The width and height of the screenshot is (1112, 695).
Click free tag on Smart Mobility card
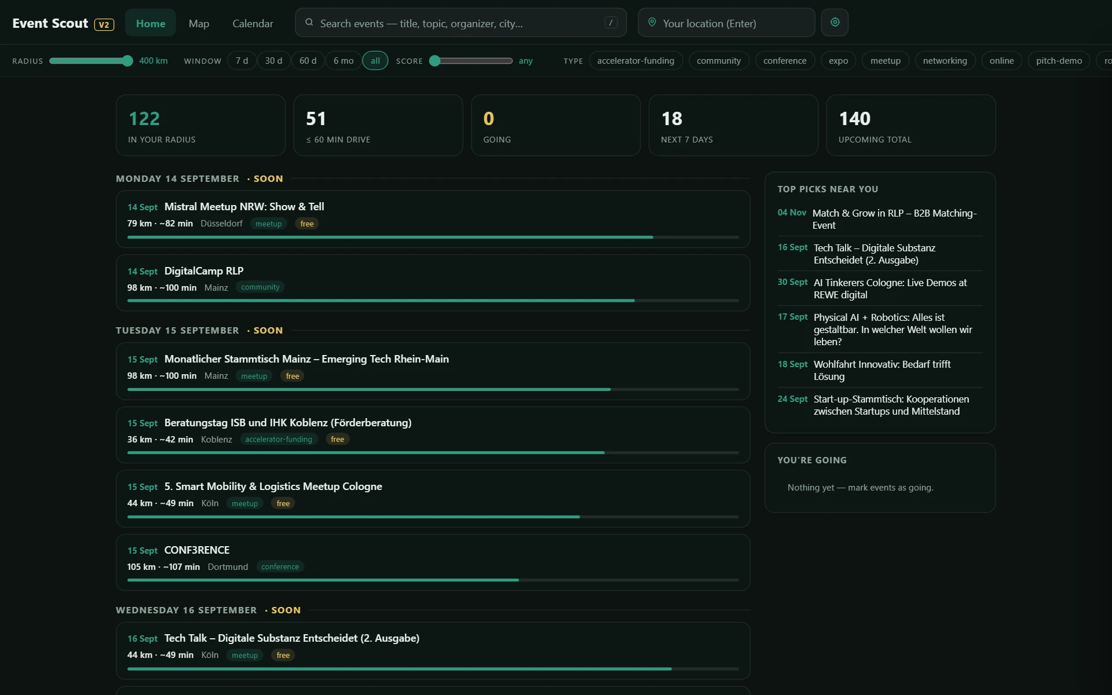(x=283, y=503)
